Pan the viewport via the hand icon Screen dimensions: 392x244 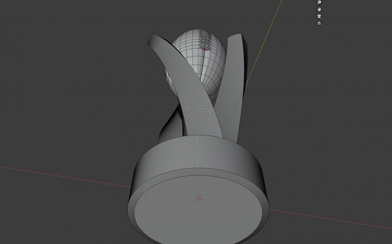319,9
